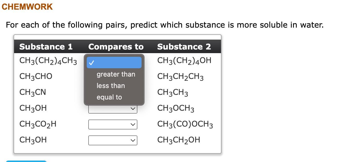Pick 'equal to' from the dropdown options
This screenshot has width=362, height=162.
[x=109, y=97]
